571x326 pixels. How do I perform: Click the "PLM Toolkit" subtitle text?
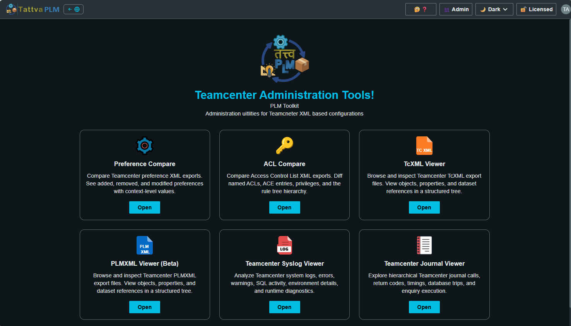[x=284, y=106]
